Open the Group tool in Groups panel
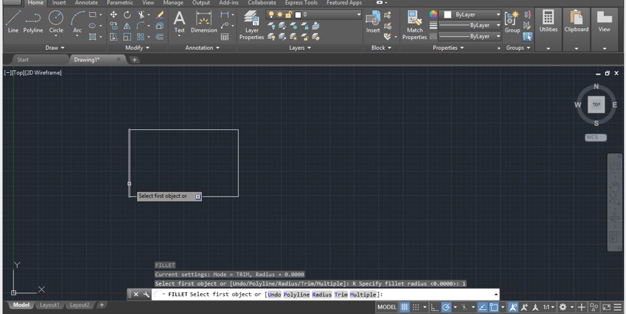This screenshot has height=314, width=626. click(x=512, y=21)
